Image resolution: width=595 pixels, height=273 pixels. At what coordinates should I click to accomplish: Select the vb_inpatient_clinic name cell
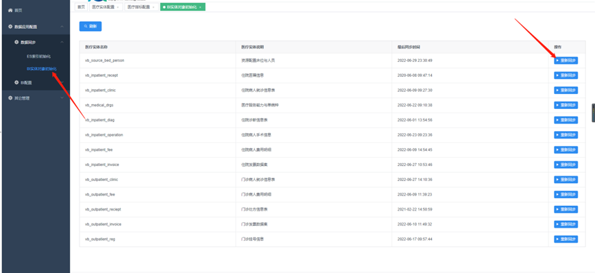pyautogui.click(x=158, y=90)
